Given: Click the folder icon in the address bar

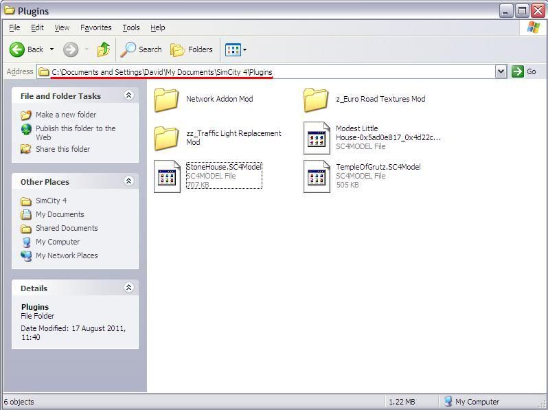Looking at the screenshot, I should [44, 72].
